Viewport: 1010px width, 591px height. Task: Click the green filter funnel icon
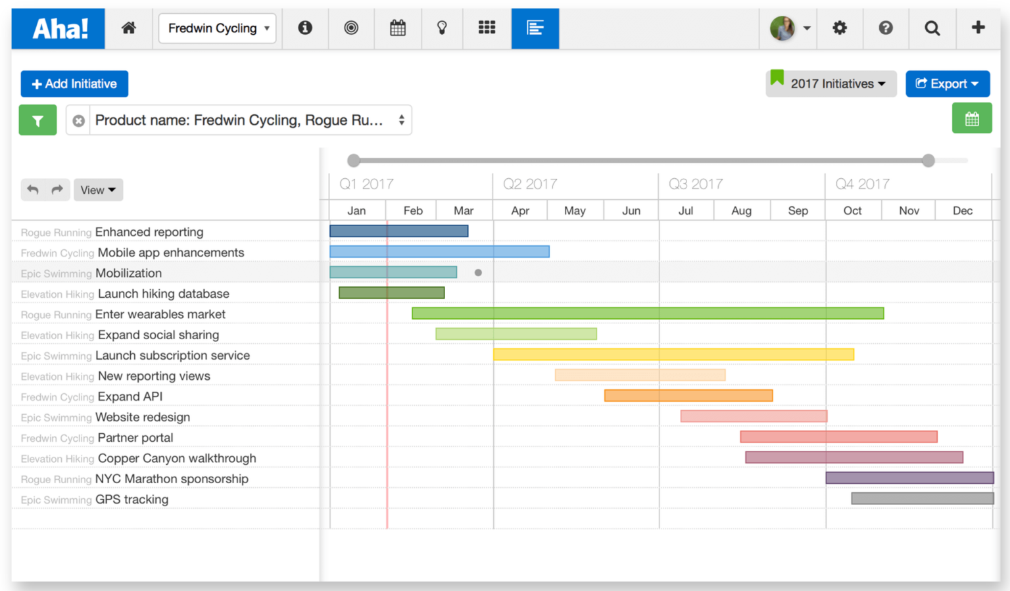(37, 120)
